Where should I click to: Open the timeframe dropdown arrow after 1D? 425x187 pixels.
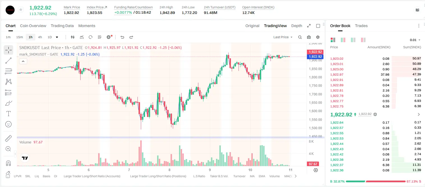click(x=57, y=37)
